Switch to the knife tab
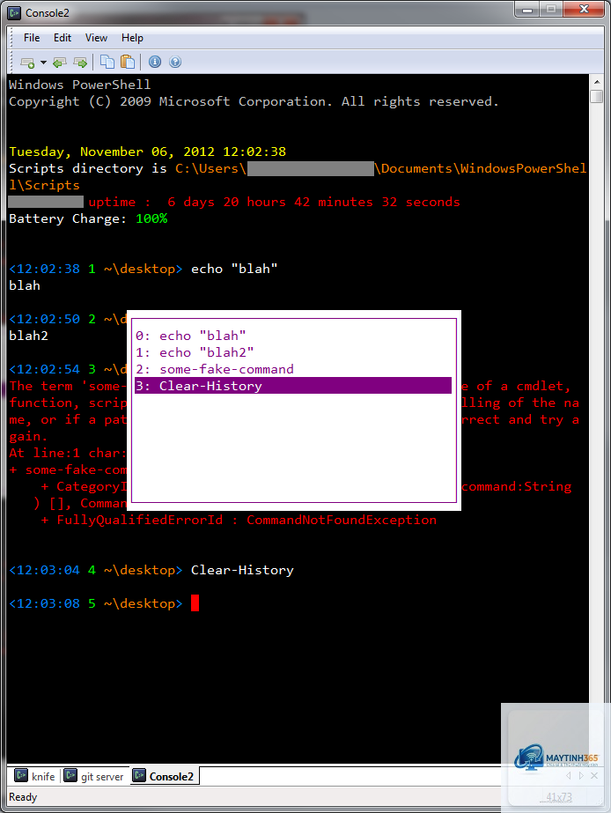 (x=34, y=776)
